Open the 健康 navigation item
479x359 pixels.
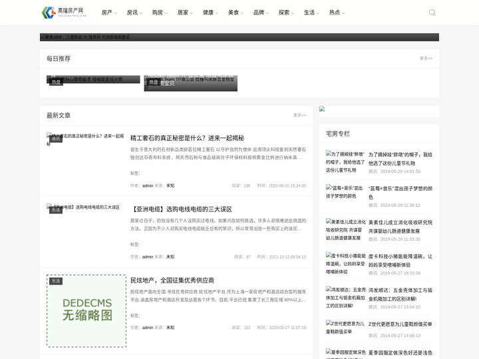point(208,13)
